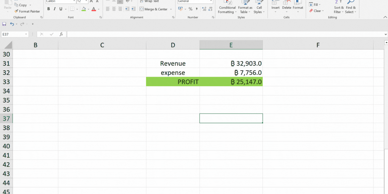Open the Merge & Center dropdown arrow
Viewport: 388px width, 194px height.
point(171,9)
